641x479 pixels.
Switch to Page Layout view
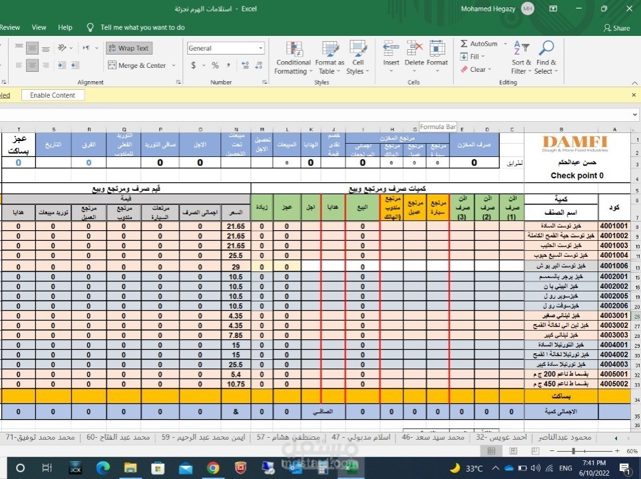click(513, 451)
